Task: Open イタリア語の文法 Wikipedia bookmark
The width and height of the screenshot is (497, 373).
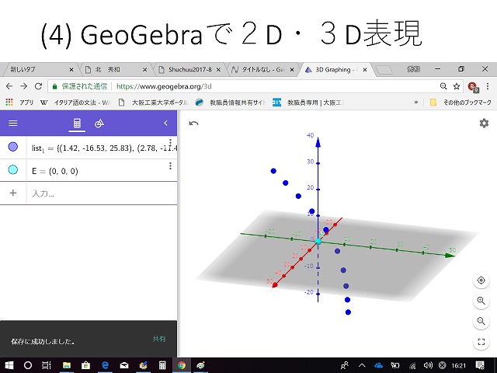Action: (75, 102)
